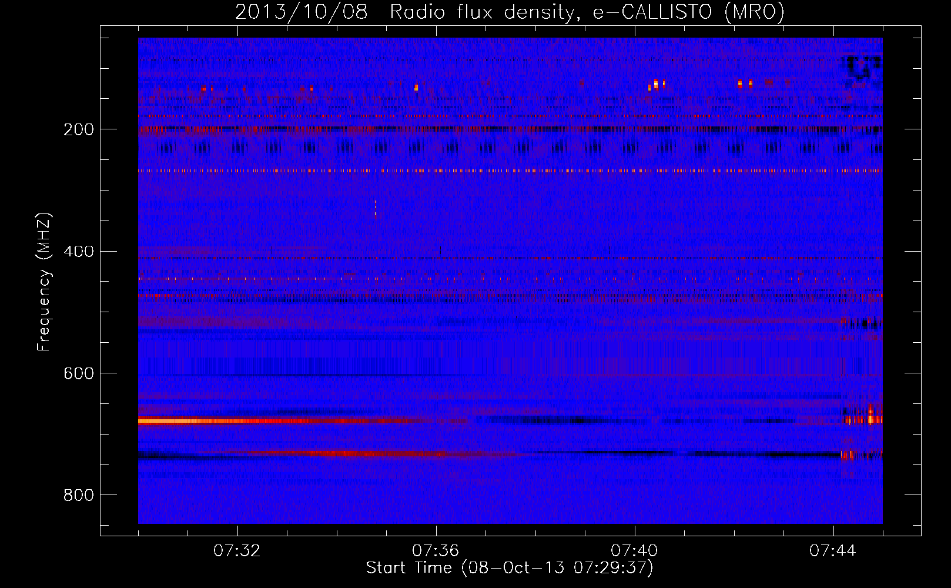Click the 07:32 time tick label
Viewport: 951px width, 588px height.
coord(237,551)
